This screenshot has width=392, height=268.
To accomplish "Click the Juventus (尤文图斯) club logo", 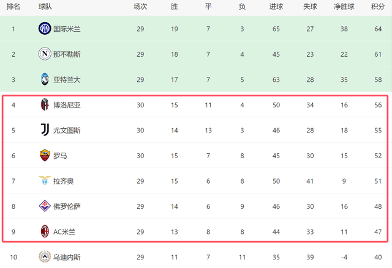I will tap(44, 130).
